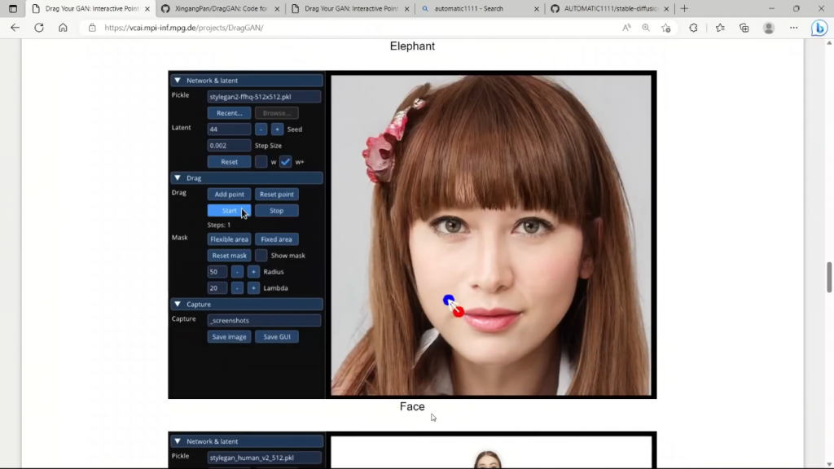Viewport: 834px width, 469px height.
Task: Click Reset mask
Action: point(229,255)
